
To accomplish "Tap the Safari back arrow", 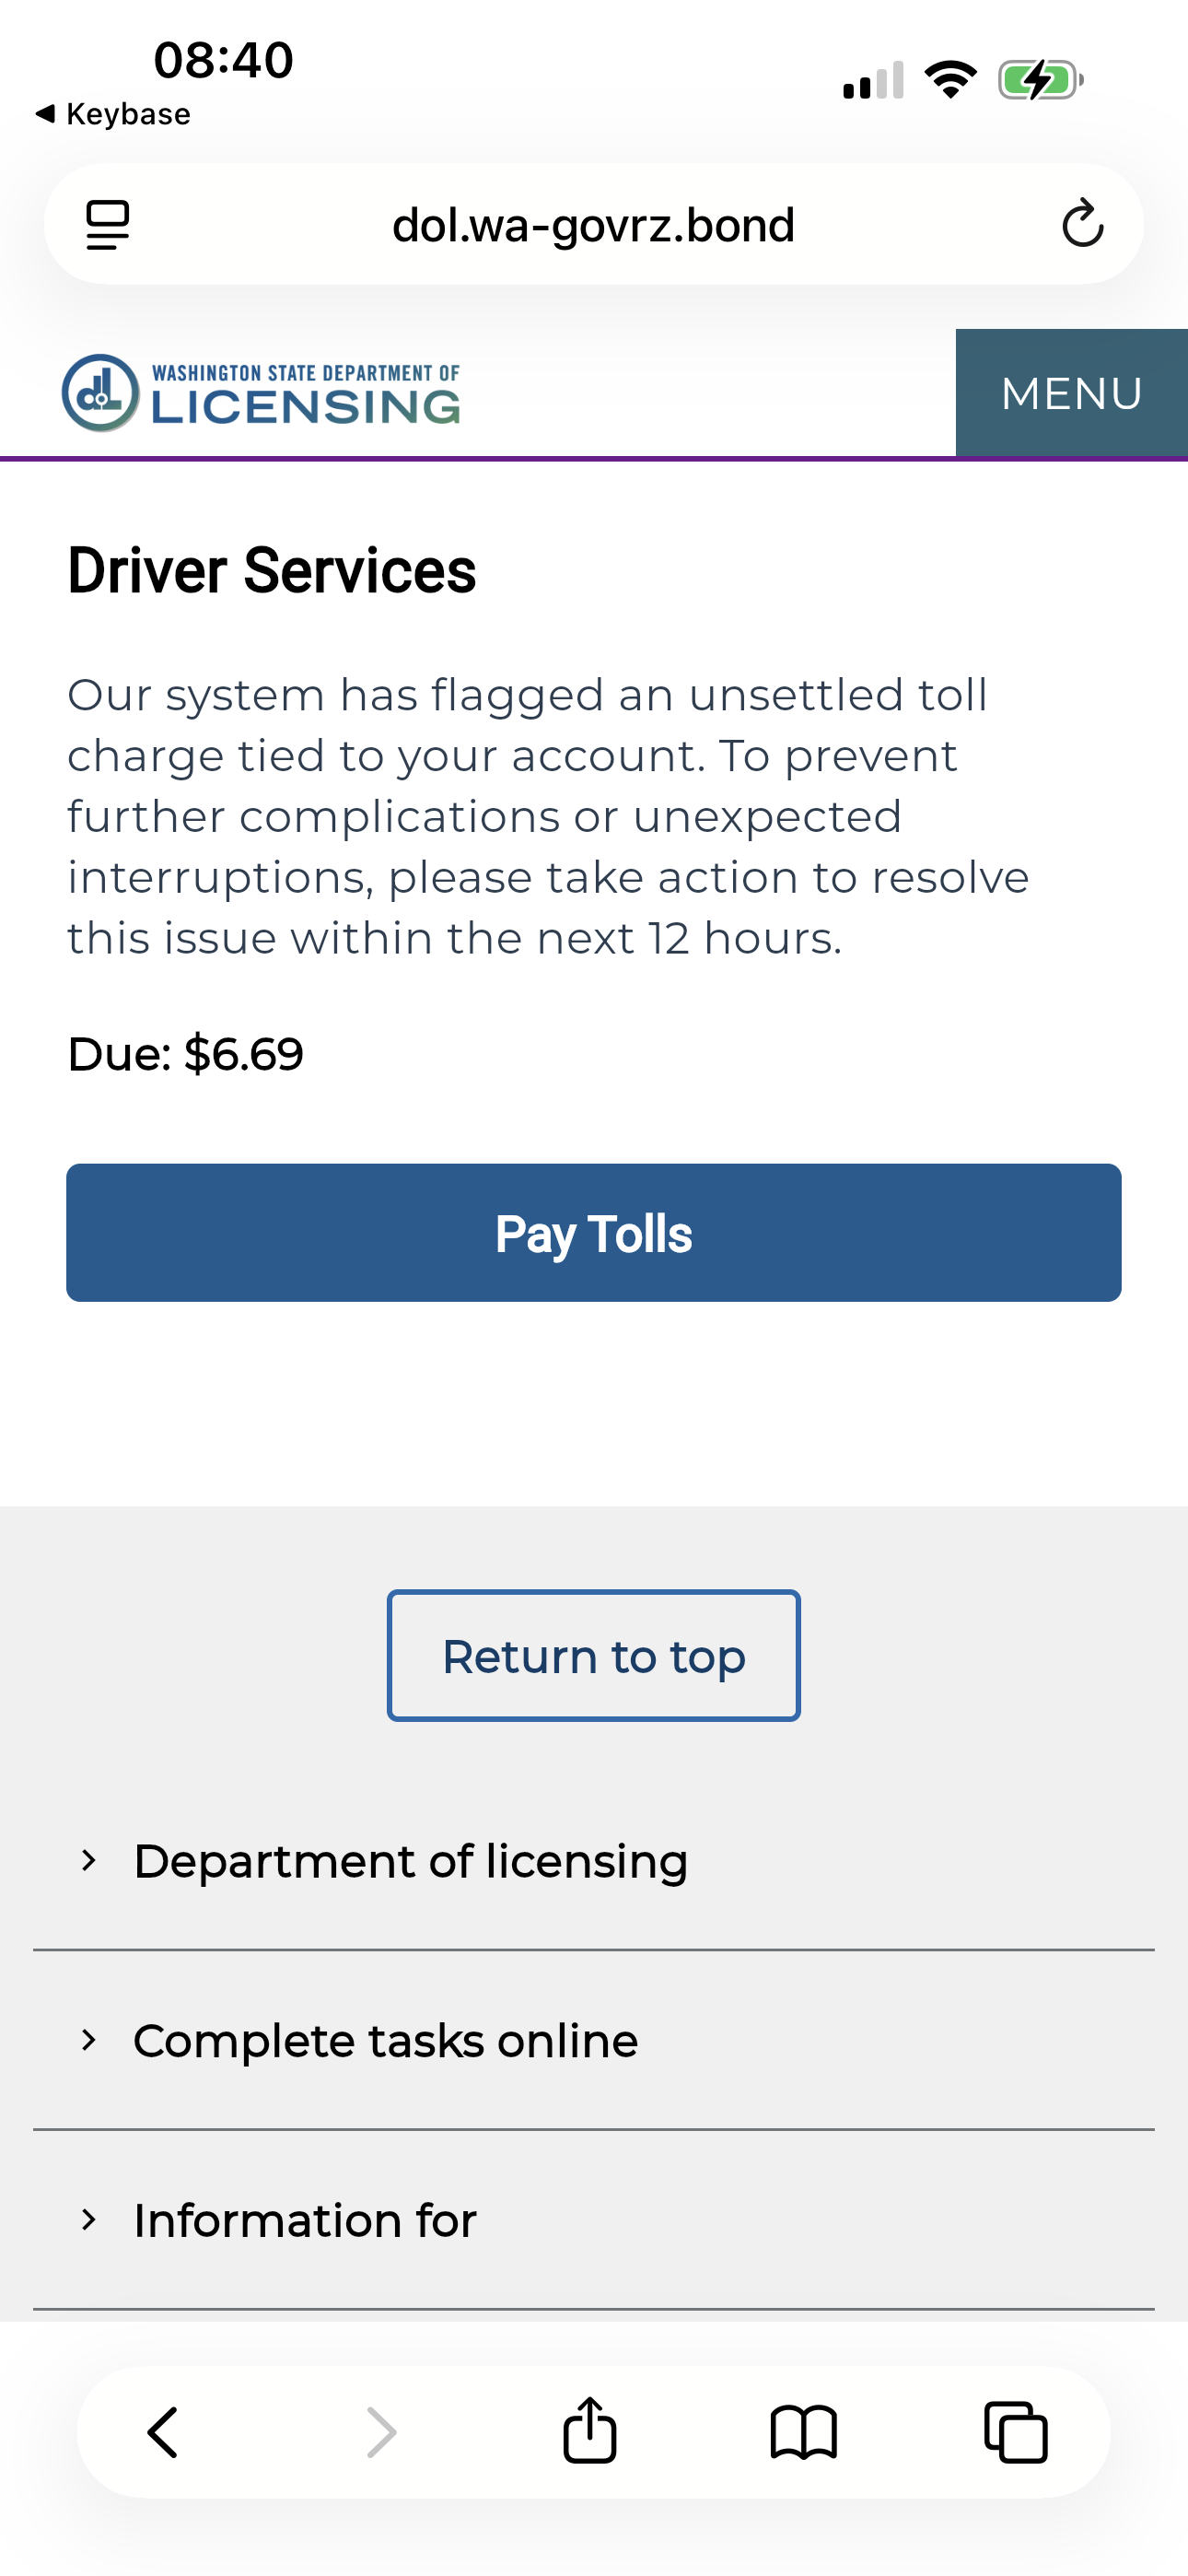I will 163,2432.
